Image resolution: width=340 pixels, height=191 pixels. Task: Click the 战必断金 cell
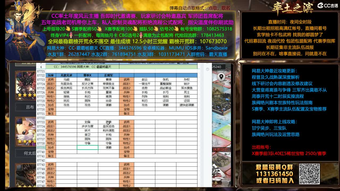click(x=166, y=88)
